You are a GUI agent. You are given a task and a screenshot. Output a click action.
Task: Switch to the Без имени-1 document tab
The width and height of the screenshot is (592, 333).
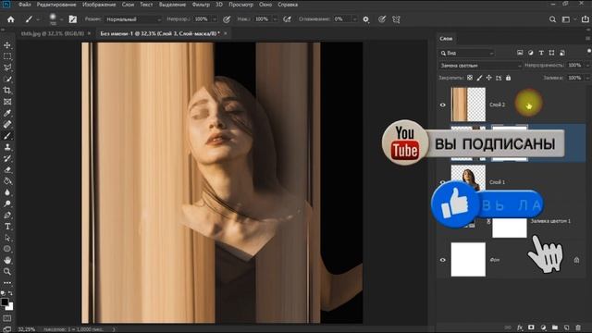[x=160, y=33]
